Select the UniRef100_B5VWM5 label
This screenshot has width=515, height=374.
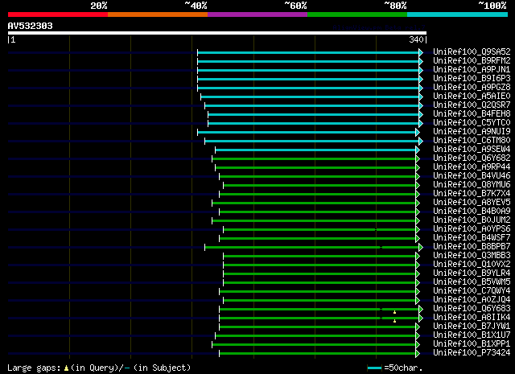[x=472, y=282]
